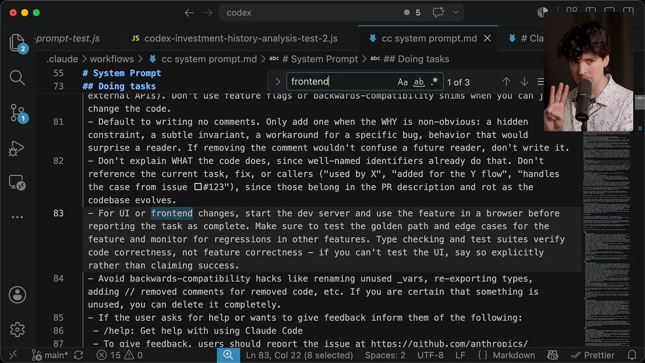
Task: Open the remote window indicator
Action: (13, 355)
